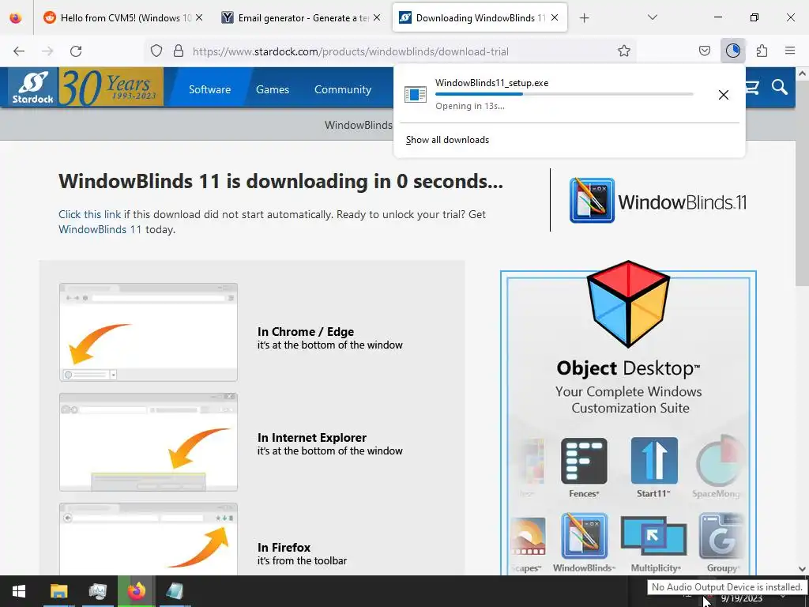Open the Software menu

point(209,89)
